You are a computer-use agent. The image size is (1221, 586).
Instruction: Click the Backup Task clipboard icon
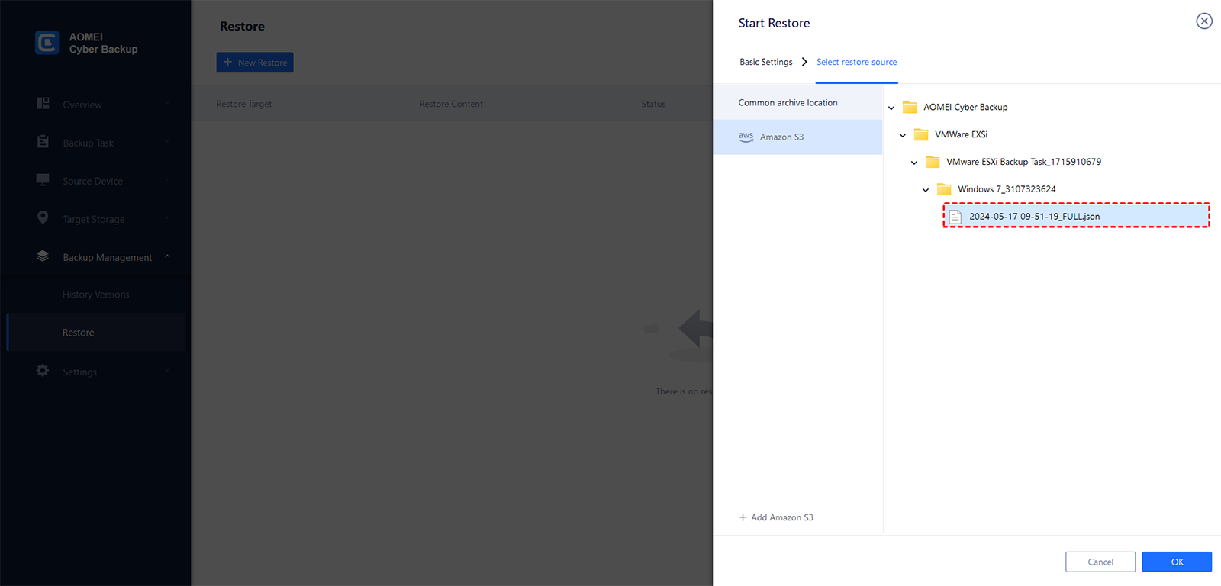(43, 142)
